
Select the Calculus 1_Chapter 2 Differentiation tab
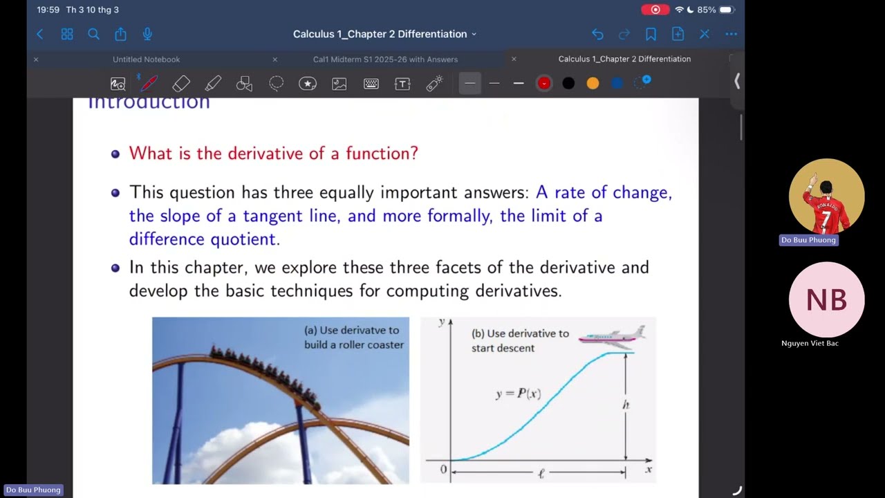pos(624,59)
